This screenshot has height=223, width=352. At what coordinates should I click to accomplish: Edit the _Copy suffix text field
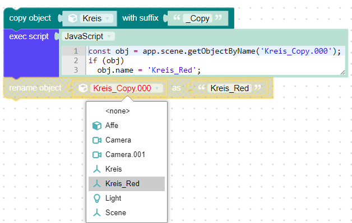pos(197,18)
